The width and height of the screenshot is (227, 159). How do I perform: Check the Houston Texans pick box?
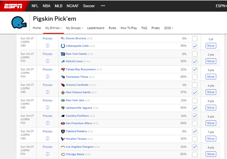pos(195,139)
